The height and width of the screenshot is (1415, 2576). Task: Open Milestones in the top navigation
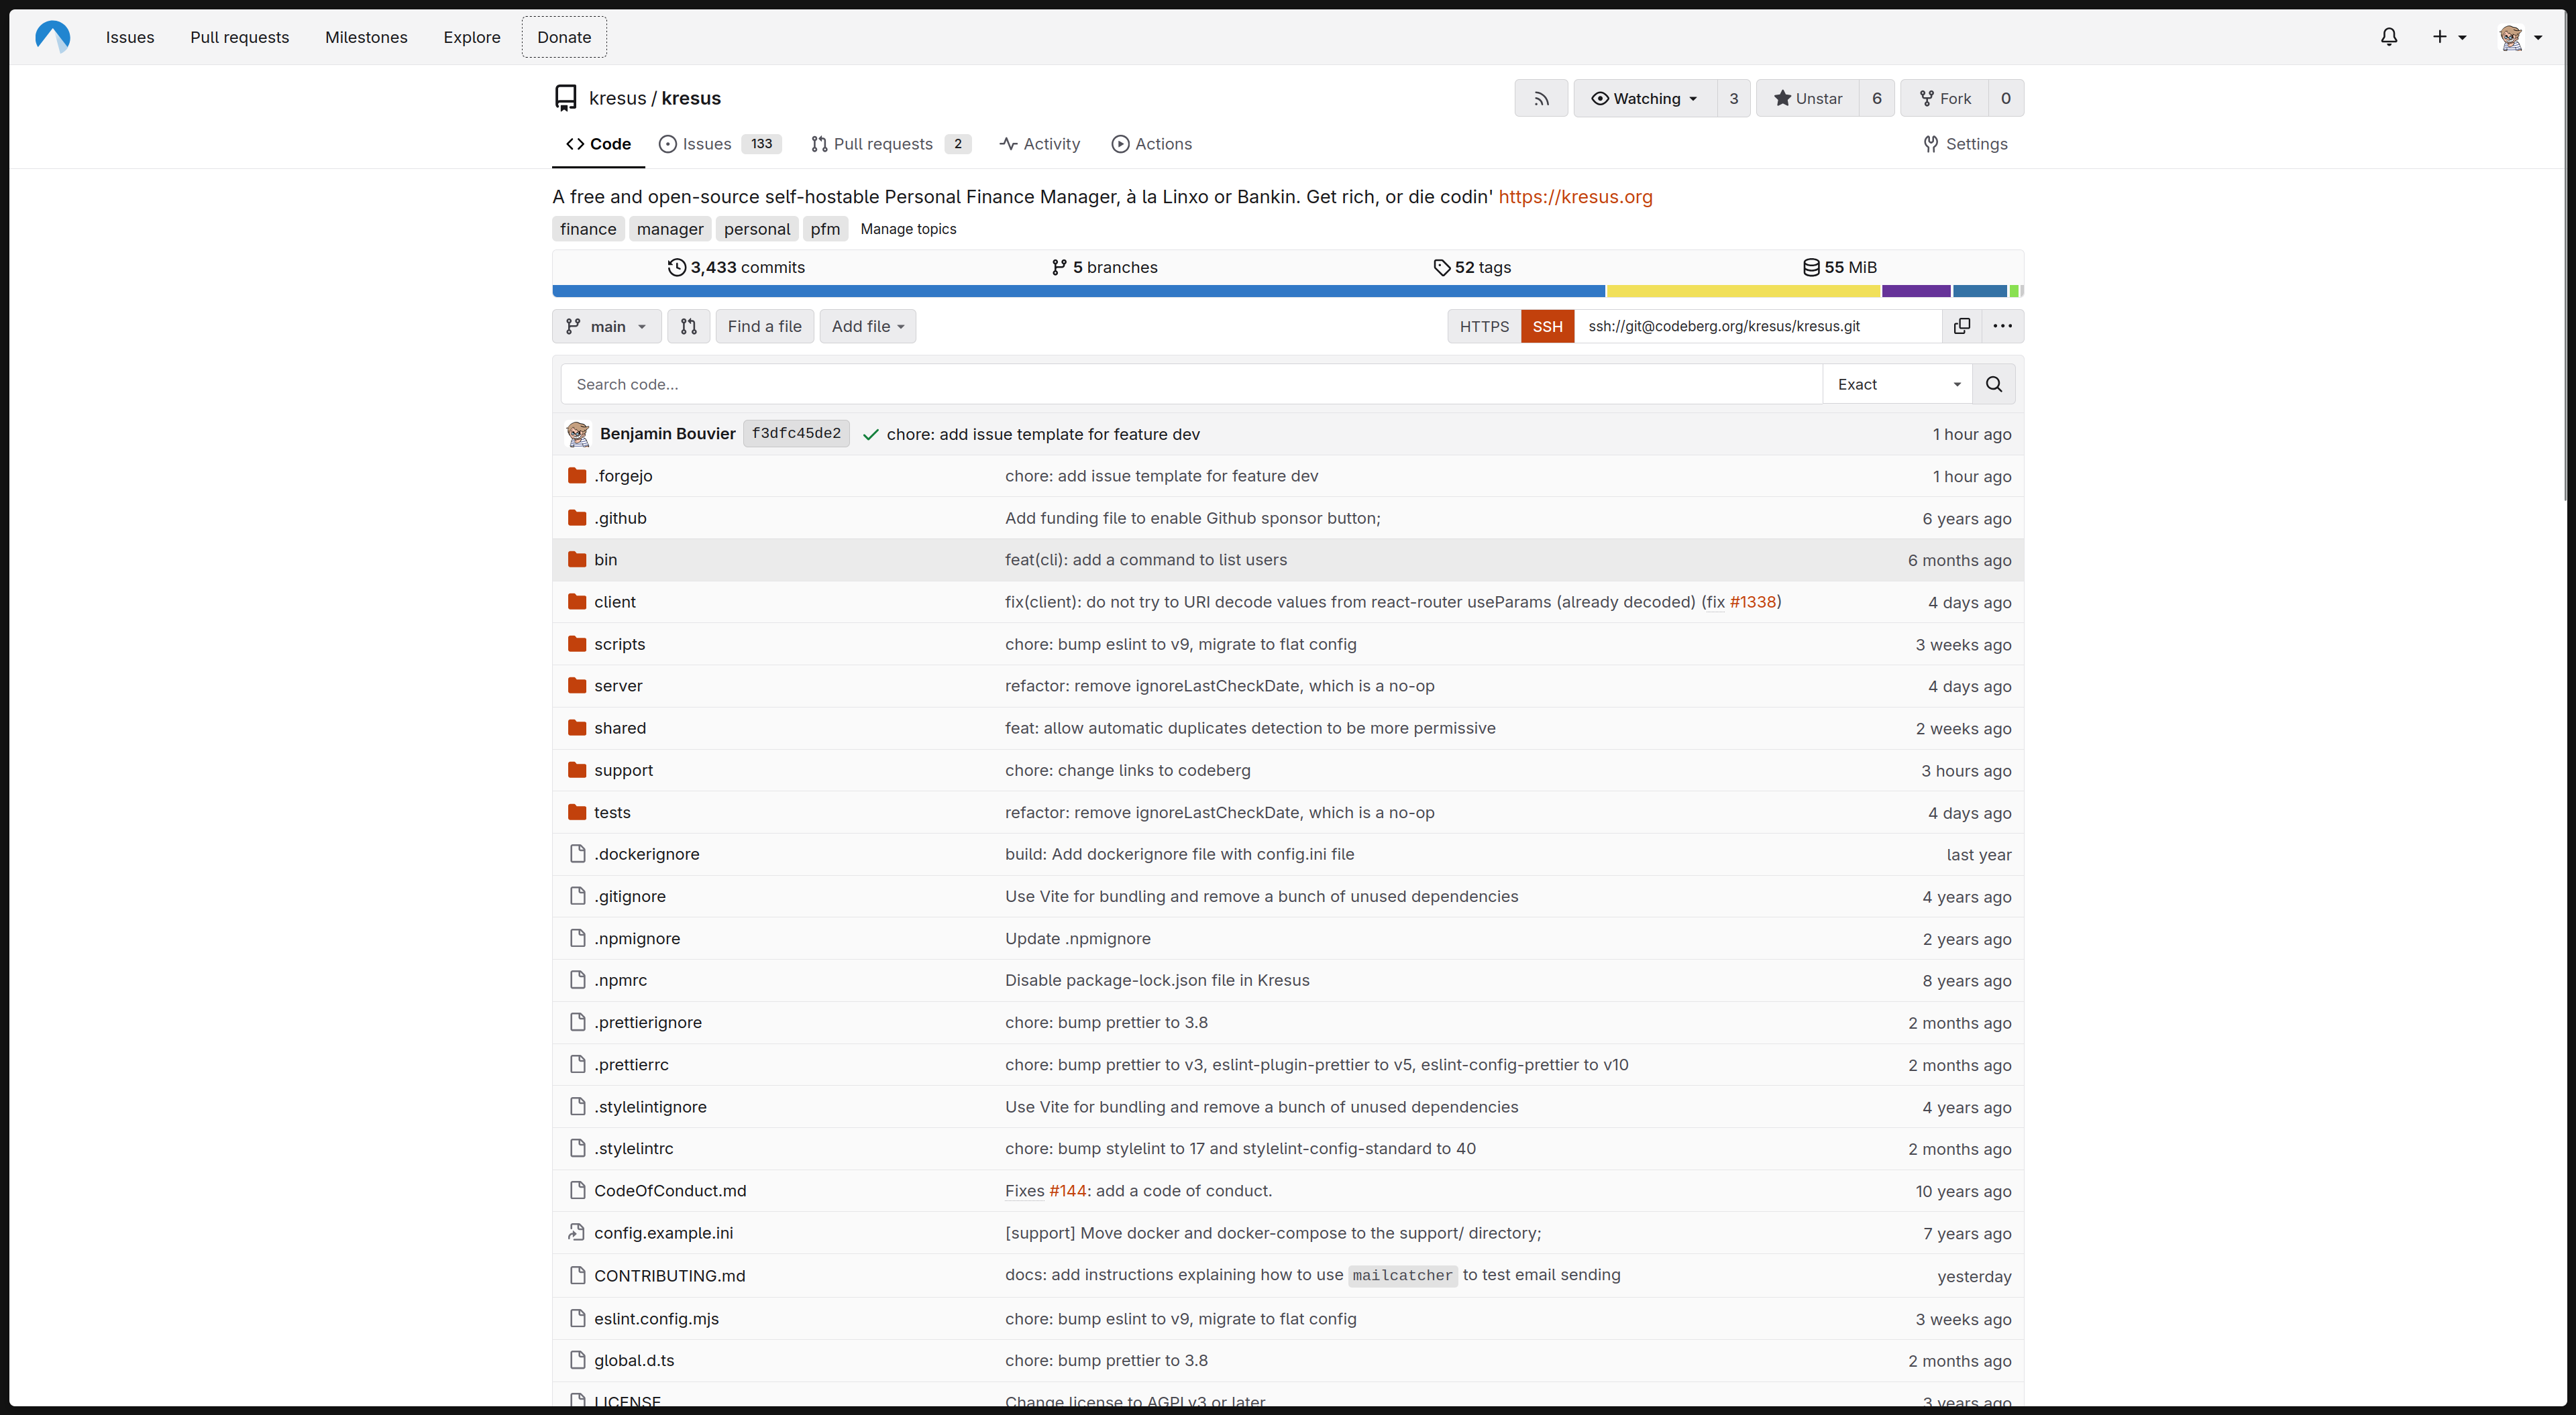point(366,37)
